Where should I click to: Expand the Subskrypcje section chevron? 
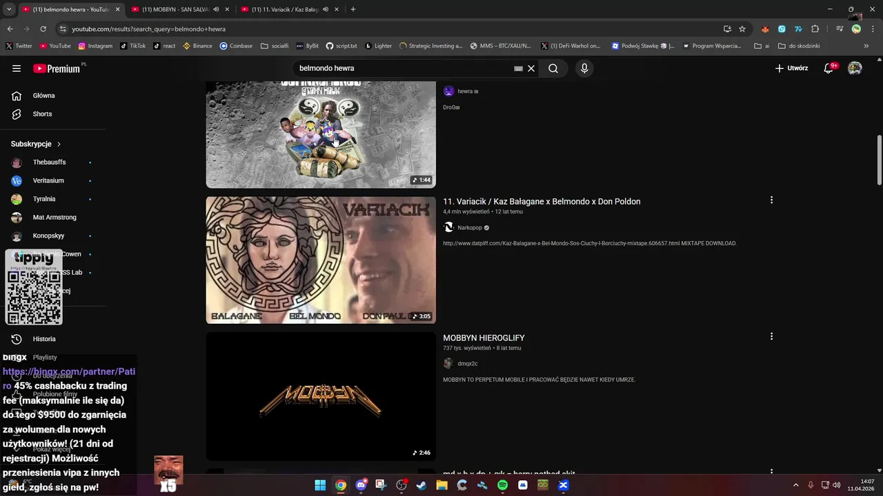tap(59, 144)
